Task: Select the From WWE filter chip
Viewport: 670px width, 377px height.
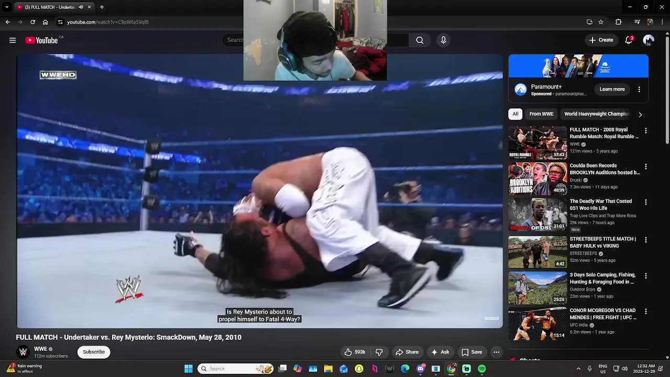Action: (x=541, y=114)
